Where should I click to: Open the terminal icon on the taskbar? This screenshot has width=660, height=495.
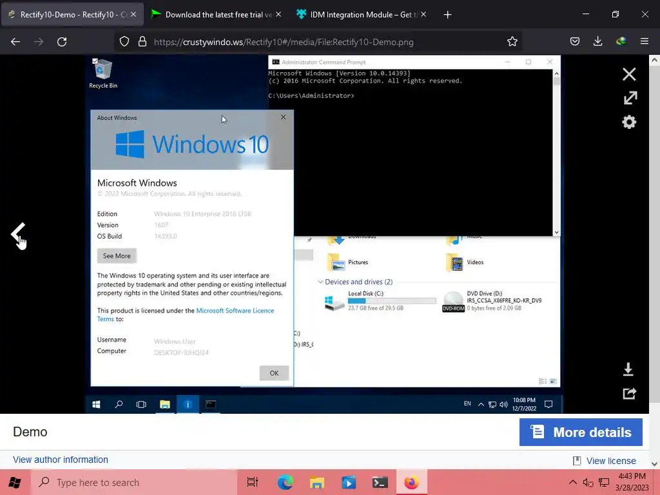pos(380,482)
